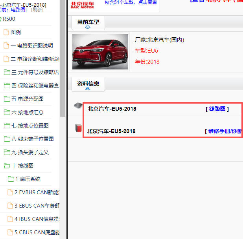243x239 pixels.
Task: Expand folder icon for 九 插头端子定义
Action: pos(7,152)
